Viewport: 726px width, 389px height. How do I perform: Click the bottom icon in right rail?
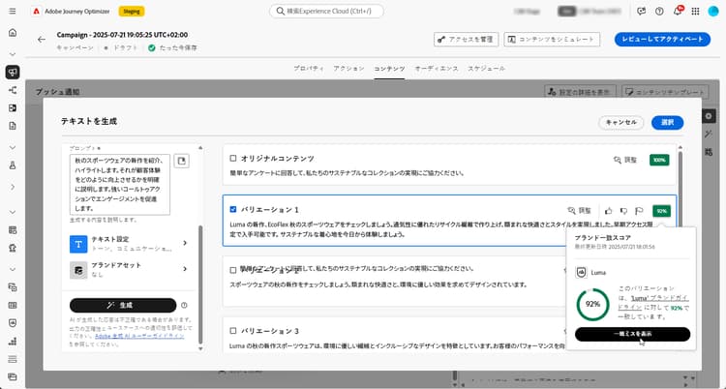[x=709, y=151]
